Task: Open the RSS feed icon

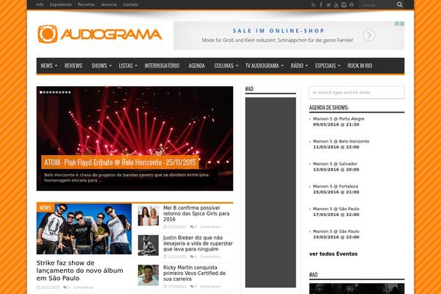Action: pyautogui.click(x=313, y=5)
